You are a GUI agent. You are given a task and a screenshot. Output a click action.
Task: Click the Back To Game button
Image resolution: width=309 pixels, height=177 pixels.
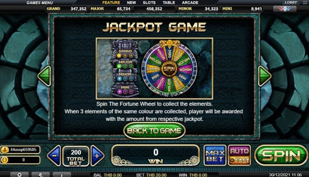pos(154,131)
